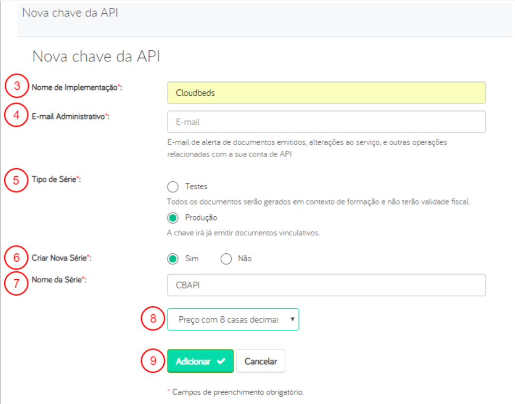Click the circled step 5 marker
The width and height of the screenshot is (515, 404).
(x=17, y=180)
